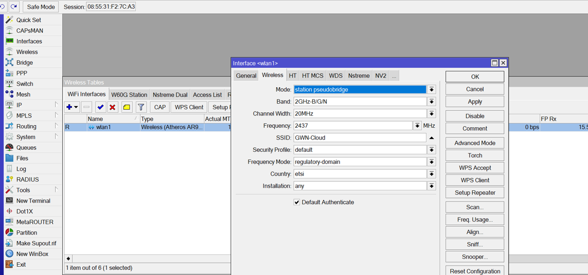Open PPP in the sidebar
Screen dimensions: 588x275
click(22, 73)
